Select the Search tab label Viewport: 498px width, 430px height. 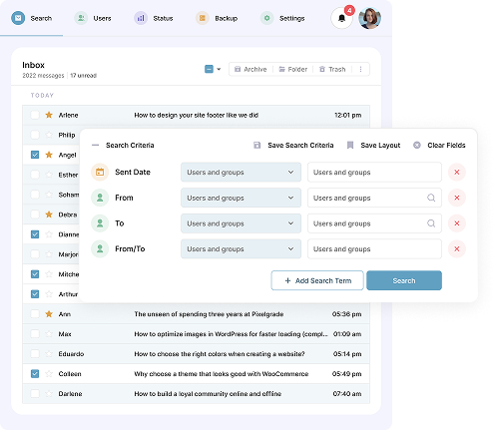click(x=41, y=18)
